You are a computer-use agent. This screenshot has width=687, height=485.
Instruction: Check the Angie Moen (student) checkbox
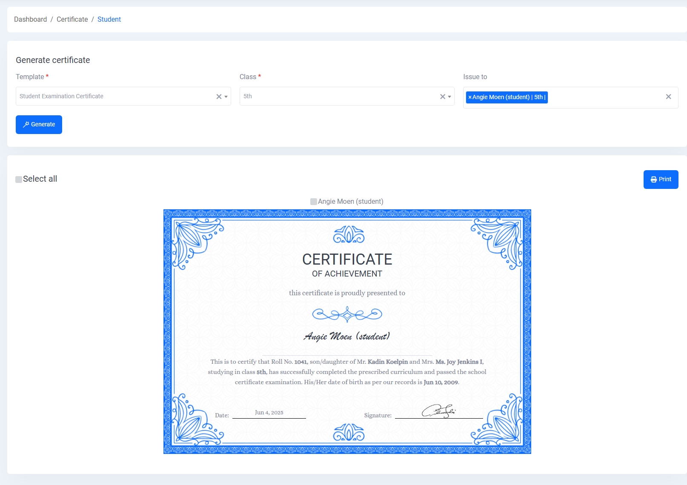[313, 201]
